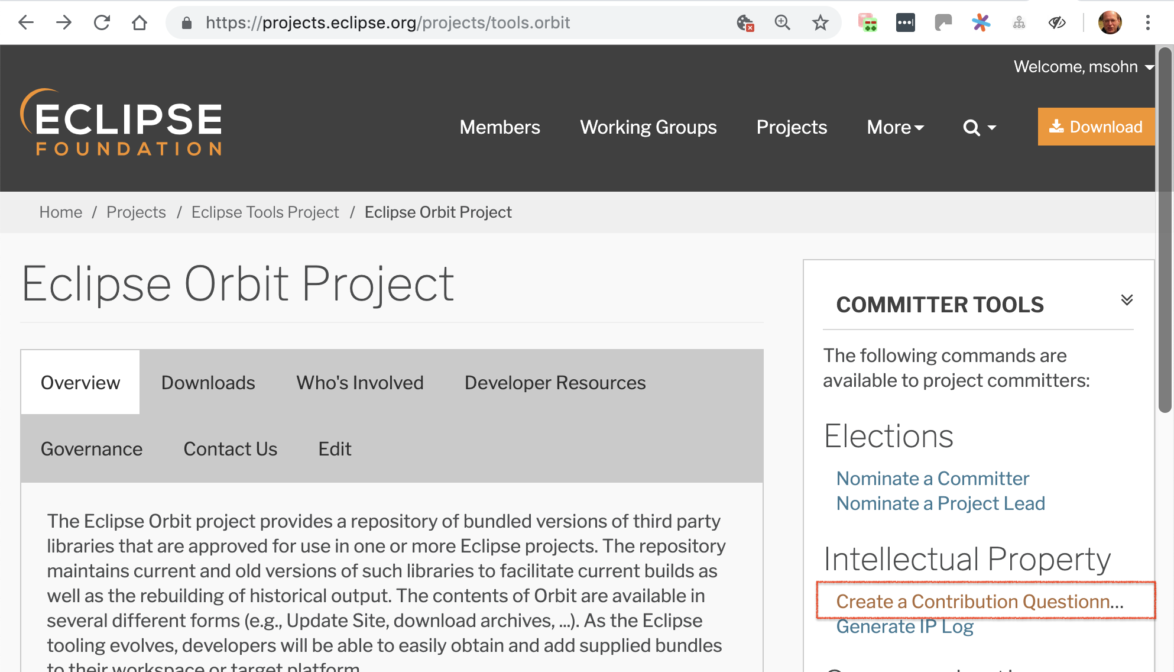This screenshot has width=1174, height=672.
Task: Collapse the Committer Tools panel
Action: point(1127,300)
